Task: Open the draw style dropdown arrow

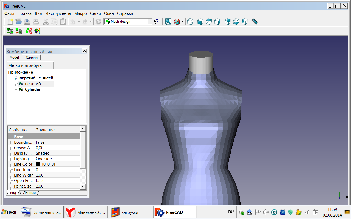Action: pos(183,22)
